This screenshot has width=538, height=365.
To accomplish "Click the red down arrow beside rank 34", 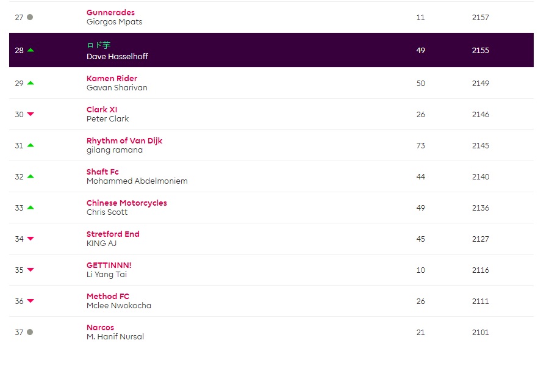I will pyautogui.click(x=30, y=239).
